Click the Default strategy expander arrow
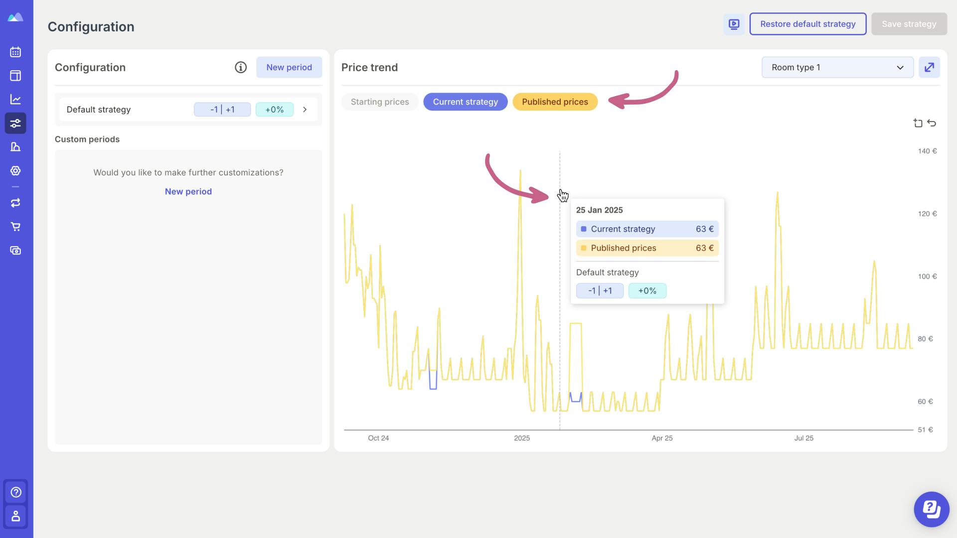957x538 pixels. [x=305, y=110]
